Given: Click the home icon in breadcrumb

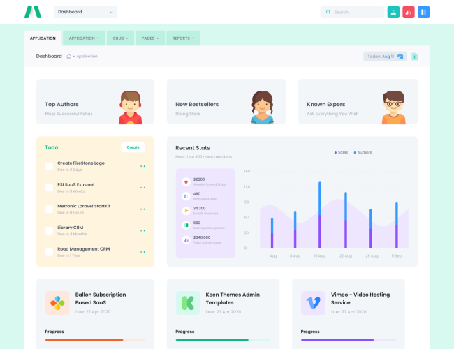Looking at the screenshot, I should (69, 56).
